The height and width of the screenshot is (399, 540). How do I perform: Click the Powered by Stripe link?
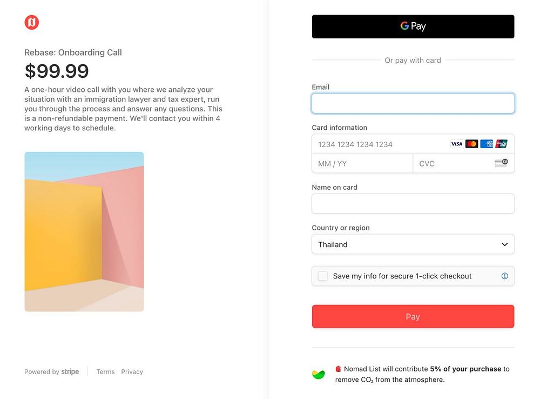[52, 372]
